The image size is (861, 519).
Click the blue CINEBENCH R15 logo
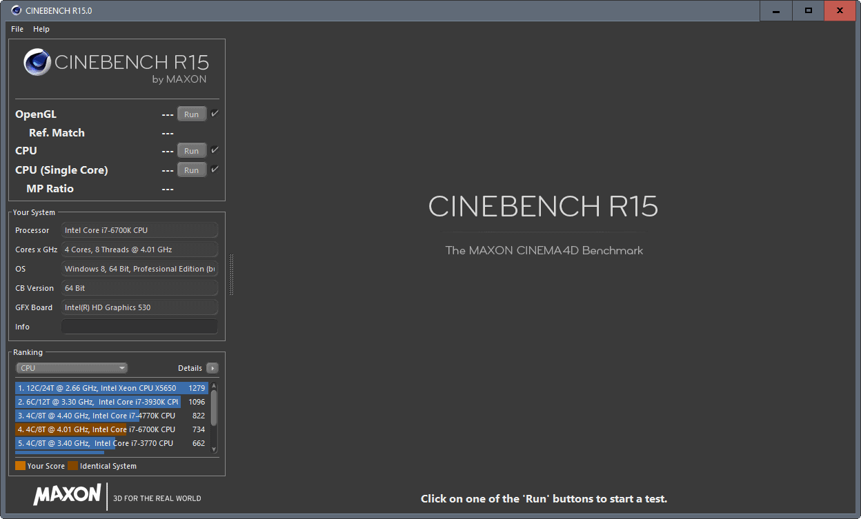[x=37, y=63]
